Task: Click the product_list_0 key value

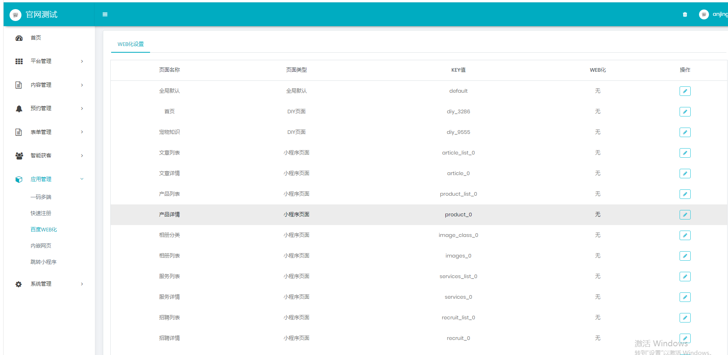Action: [458, 194]
